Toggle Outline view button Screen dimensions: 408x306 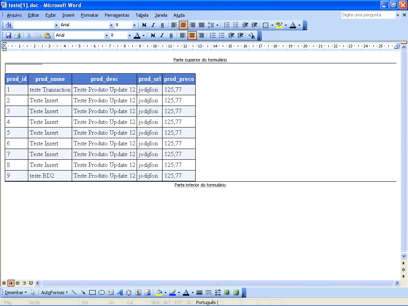coord(24,283)
